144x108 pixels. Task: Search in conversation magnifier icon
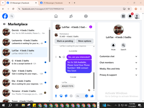coord(123,45)
